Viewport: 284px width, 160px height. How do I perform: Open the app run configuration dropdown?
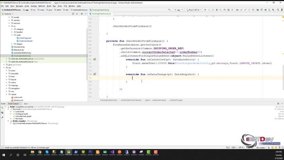coord(178,10)
